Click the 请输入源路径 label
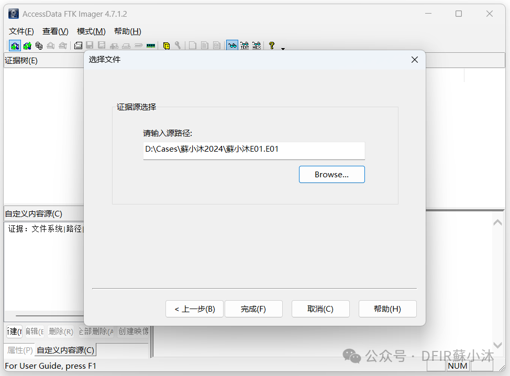The width and height of the screenshot is (510, 376). [168, 133]
